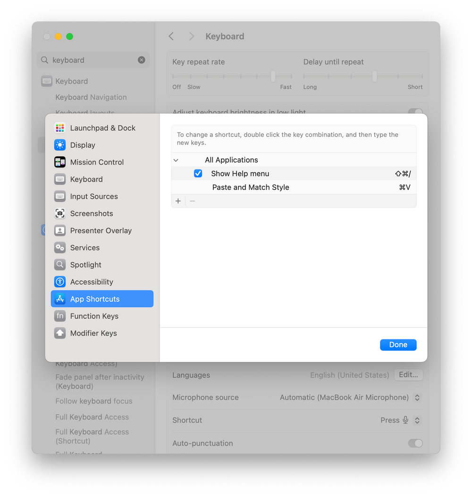Click the Automatic (MacBook Air Microphone) value

344,397
